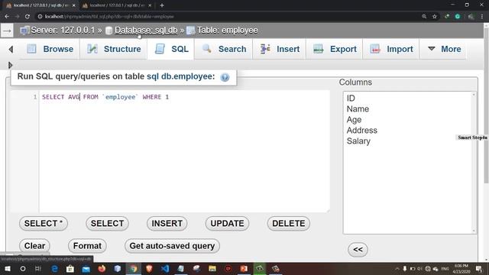Open the Search tab
The height and width of the screenshot is (275, 489).
[x=224, y=49]
